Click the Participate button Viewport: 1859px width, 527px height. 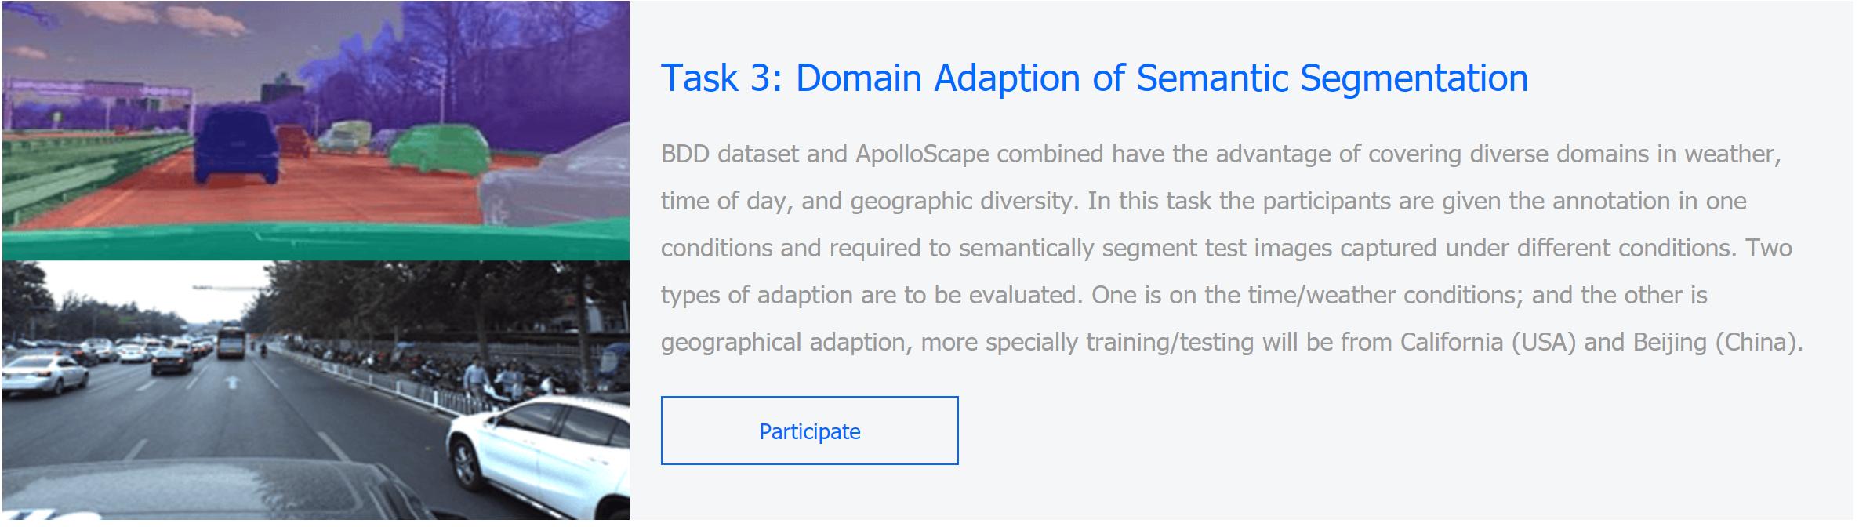808,431
